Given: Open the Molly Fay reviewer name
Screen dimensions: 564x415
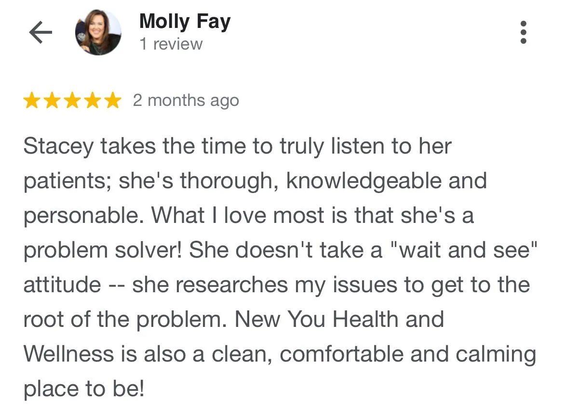Looking at the screenshot, I should coord(185,22).
